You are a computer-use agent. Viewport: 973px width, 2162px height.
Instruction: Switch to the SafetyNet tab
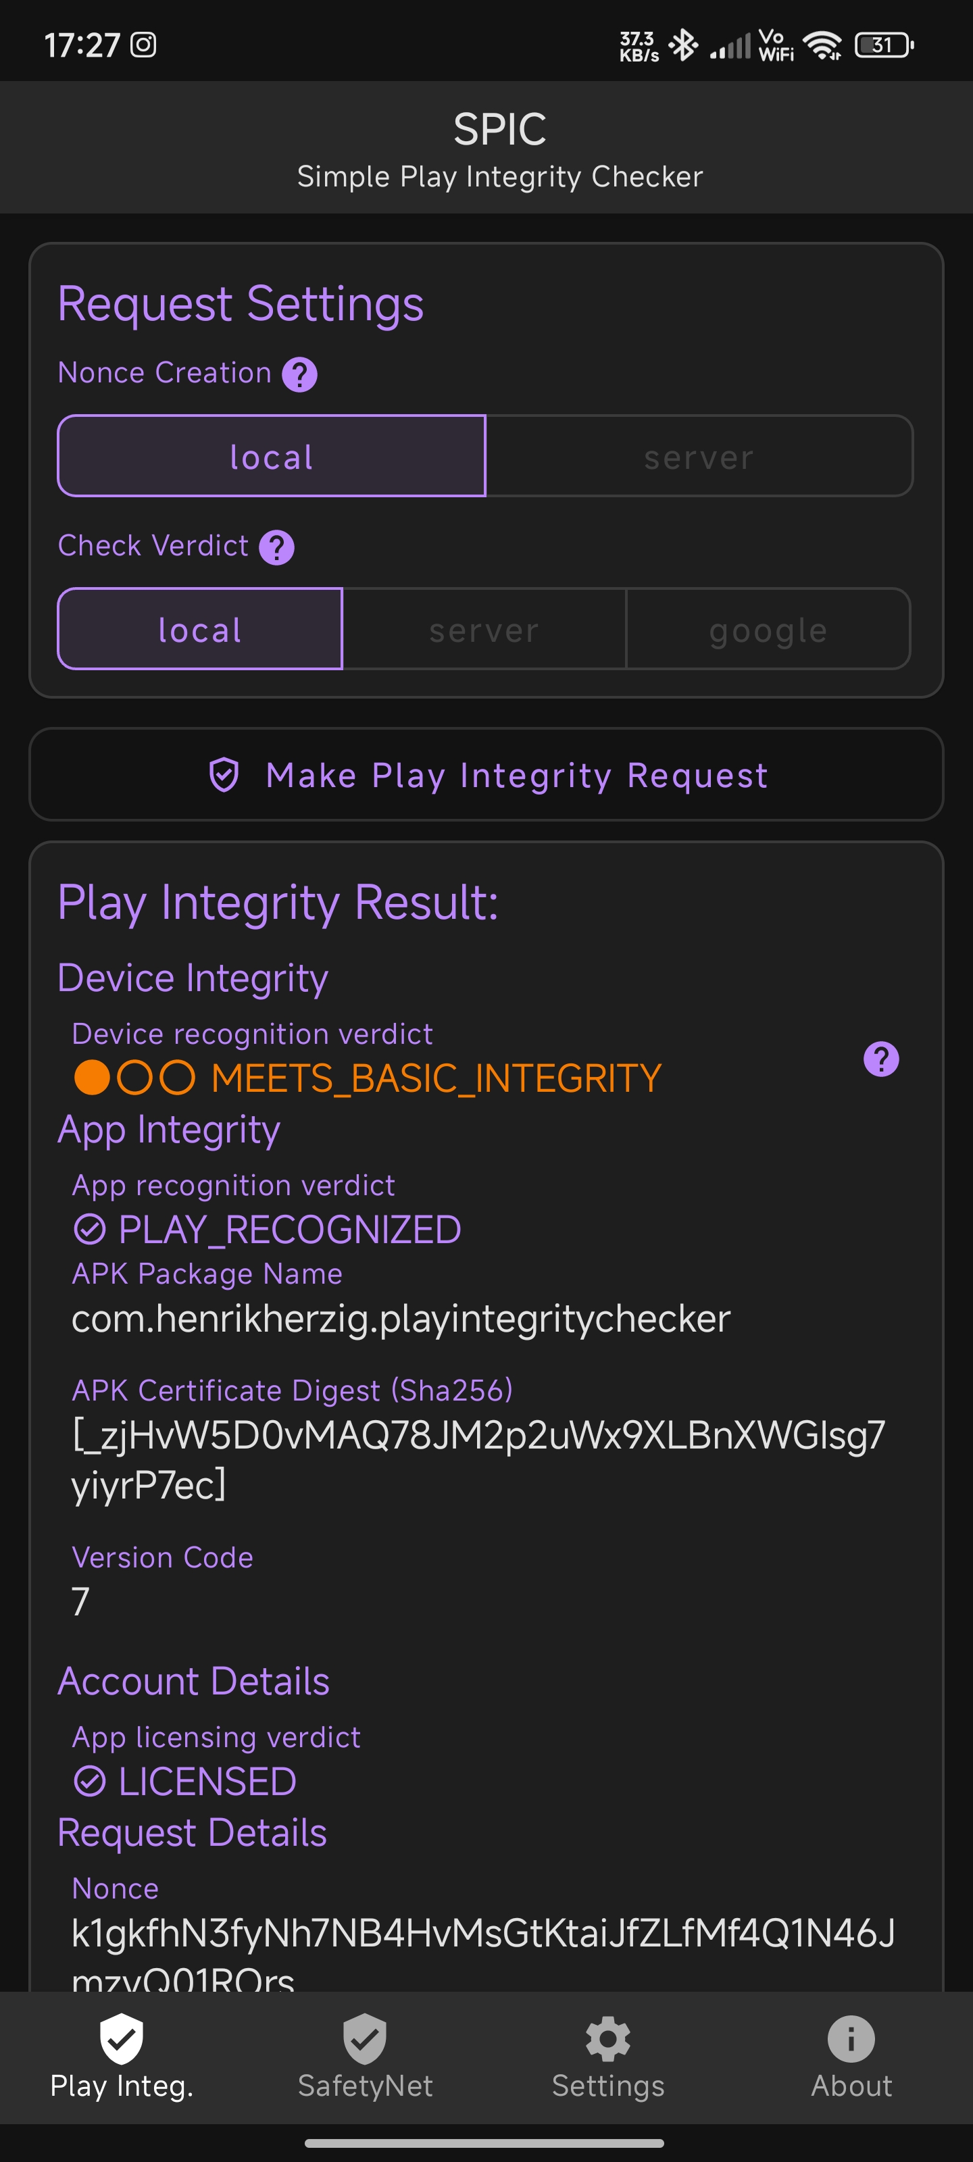365,2057
